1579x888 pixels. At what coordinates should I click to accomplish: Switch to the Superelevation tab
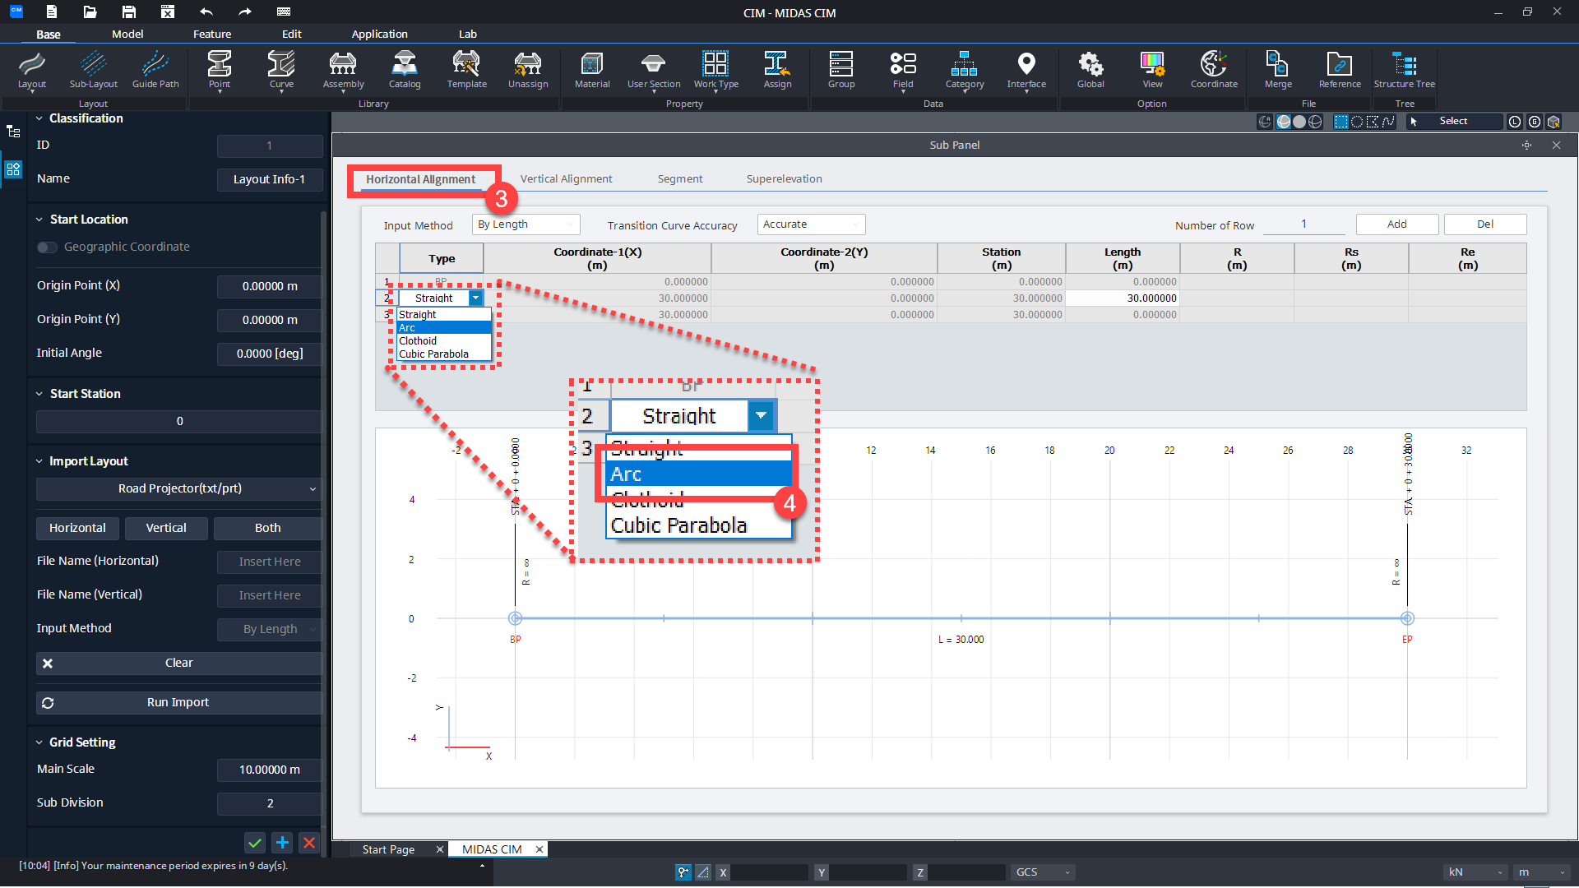click(x=784, y=178)
